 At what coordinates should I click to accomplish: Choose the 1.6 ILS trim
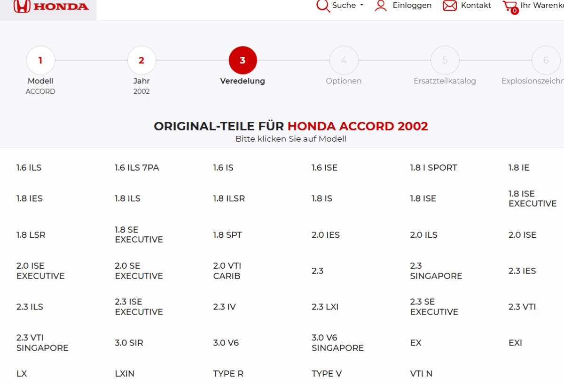tap(29, 167)
